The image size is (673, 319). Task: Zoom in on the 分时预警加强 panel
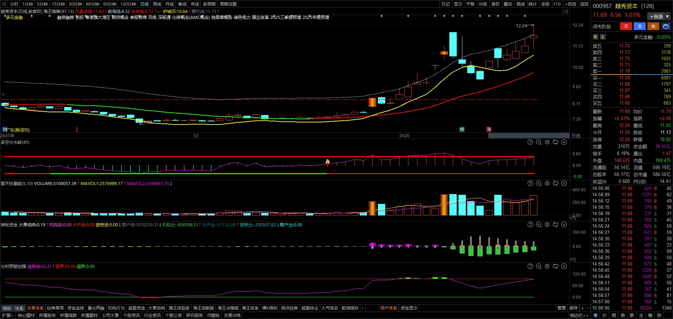pyautogui.click(x=539, y=266)
